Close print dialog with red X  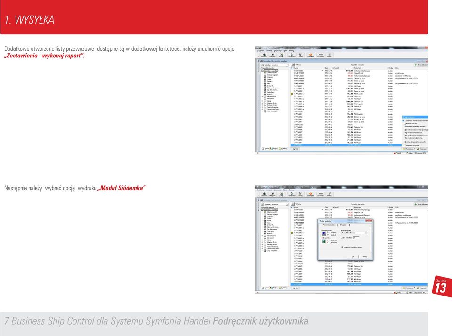(x=369, y=221)
